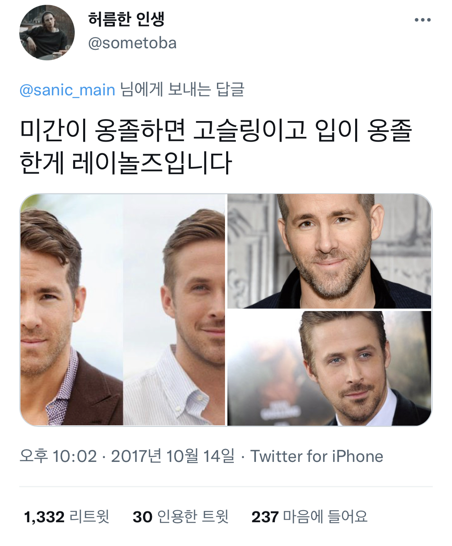Open the @sometoba handle
This screenshot has height=546, width=452.
click(x=132, y=43)
